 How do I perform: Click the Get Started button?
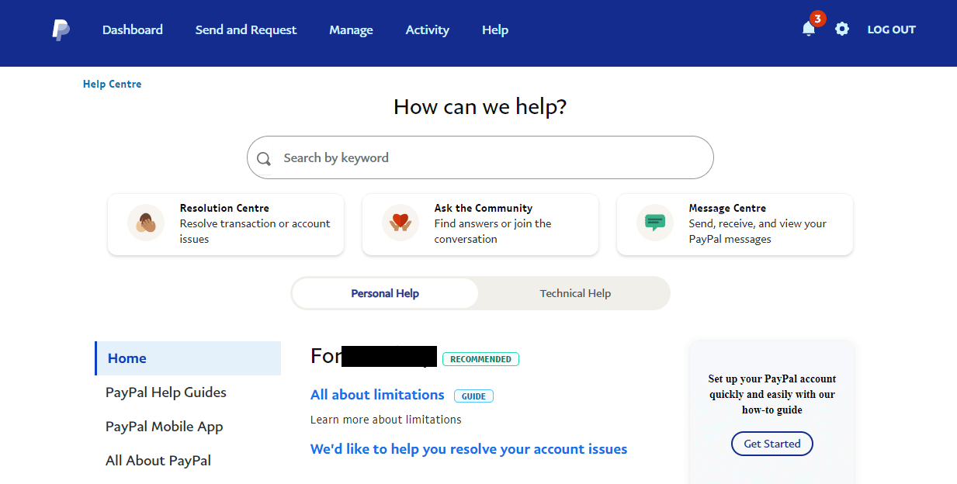[771, 444]
